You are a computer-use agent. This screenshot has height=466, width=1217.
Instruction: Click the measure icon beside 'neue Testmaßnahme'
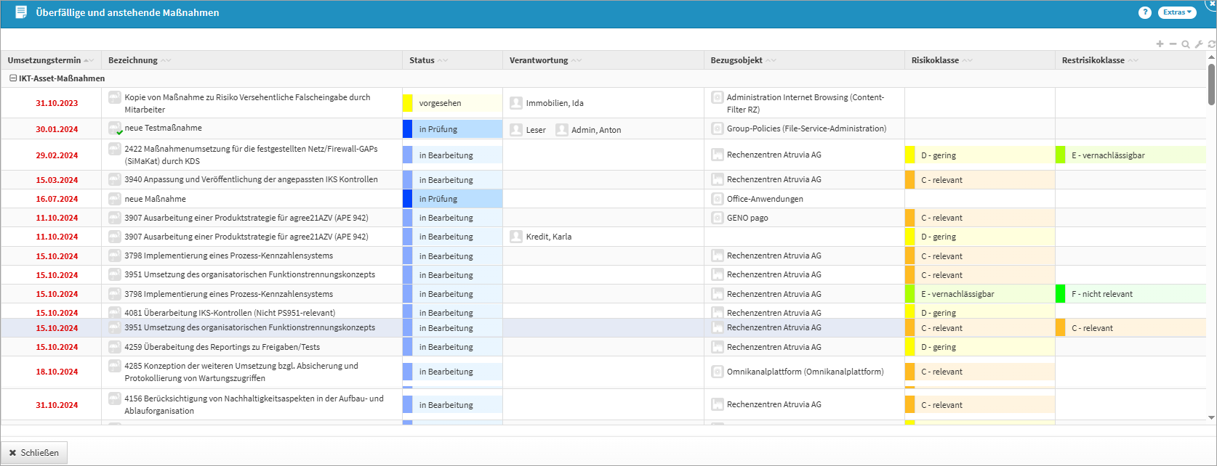point(115,128)
